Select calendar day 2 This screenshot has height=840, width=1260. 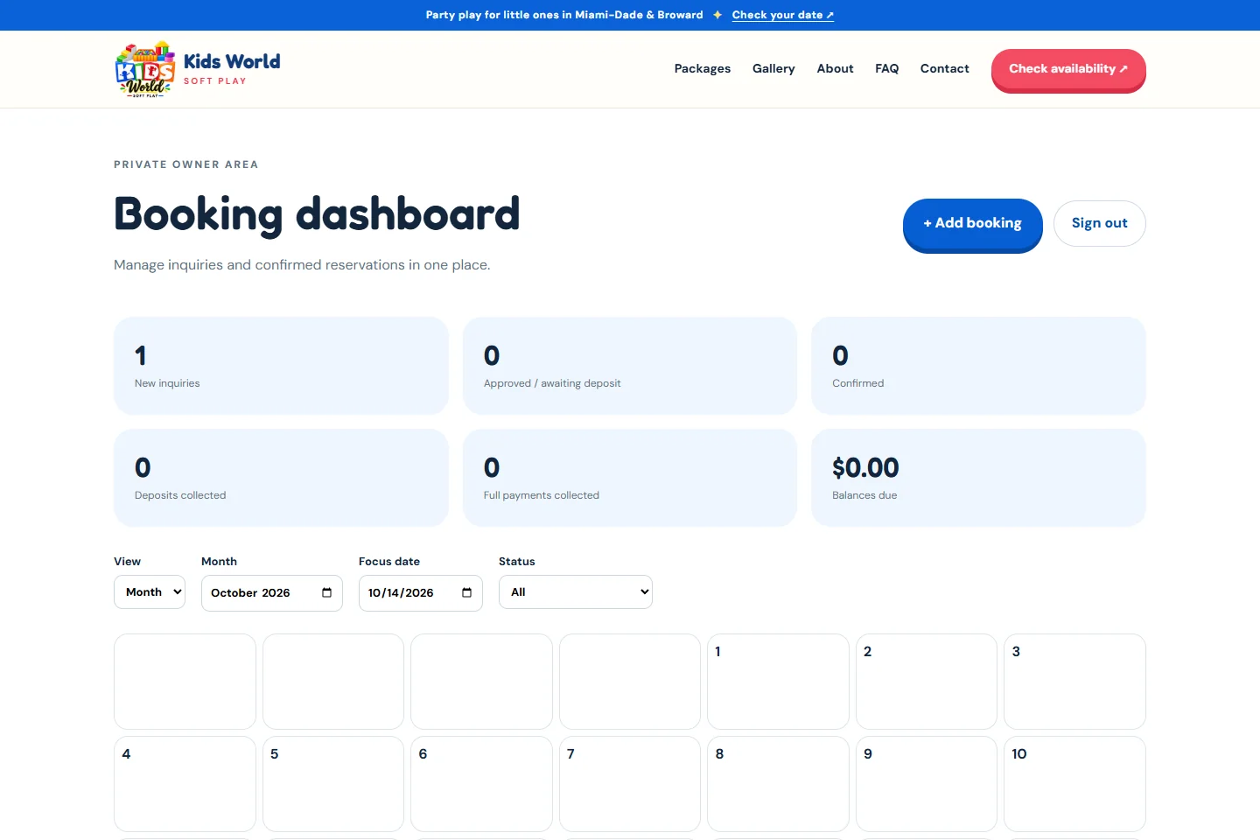tap(927, 682)
